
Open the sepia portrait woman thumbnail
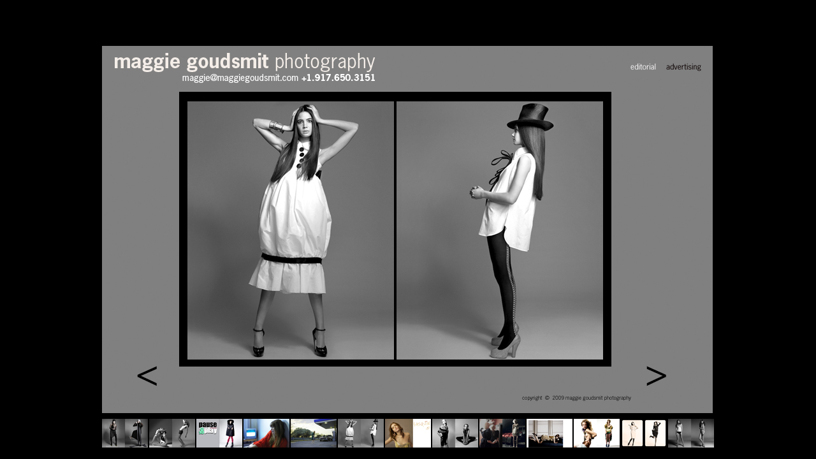click(408, 433)
